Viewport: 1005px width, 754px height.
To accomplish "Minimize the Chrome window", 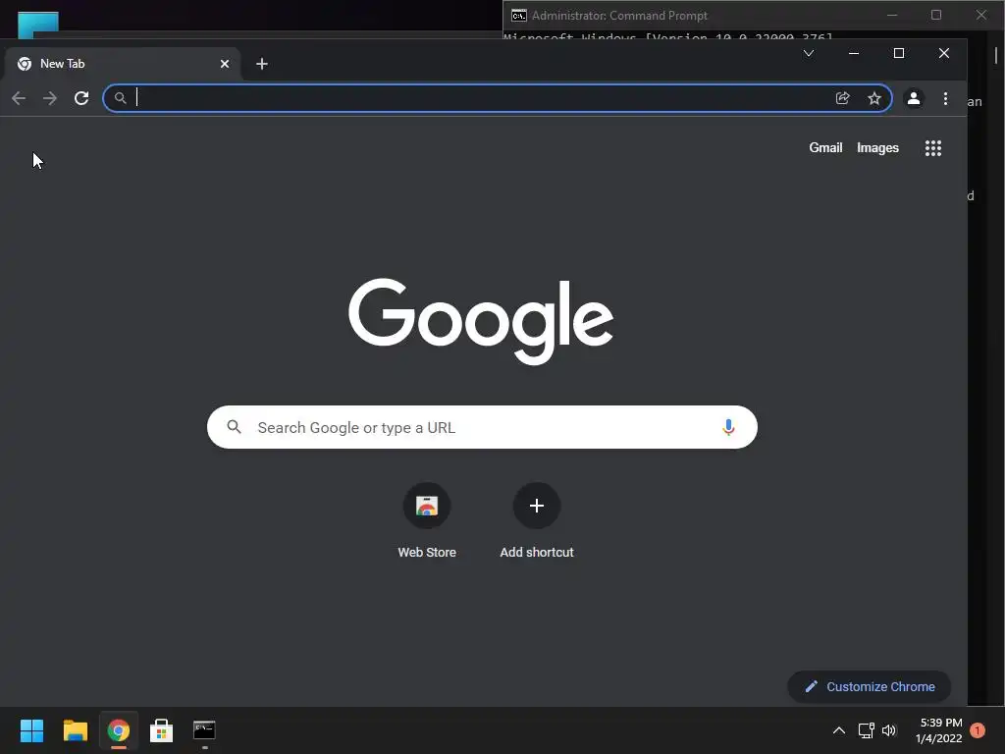I will coord(854,53).
